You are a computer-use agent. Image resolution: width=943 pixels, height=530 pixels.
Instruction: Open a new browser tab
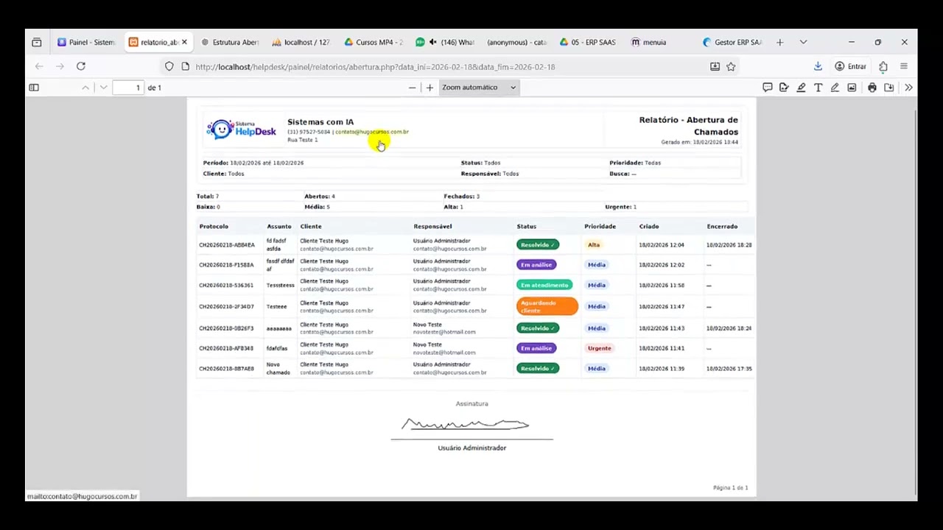(780, 42)
